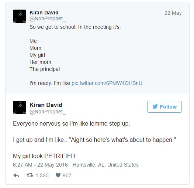
Task: Click the "Everyone nervous" tweet line
Action: coord(72,124)
